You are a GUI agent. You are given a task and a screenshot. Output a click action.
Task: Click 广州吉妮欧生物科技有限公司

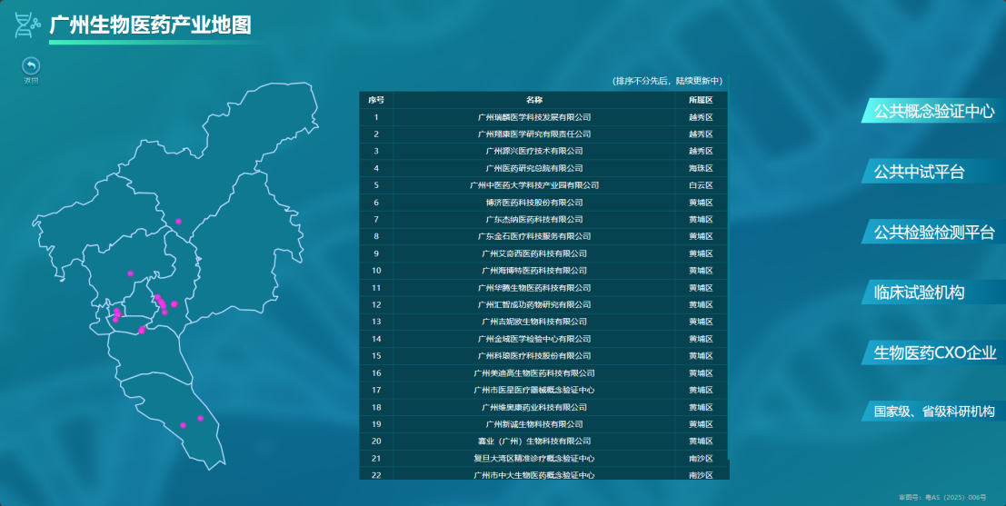[533, 322]
